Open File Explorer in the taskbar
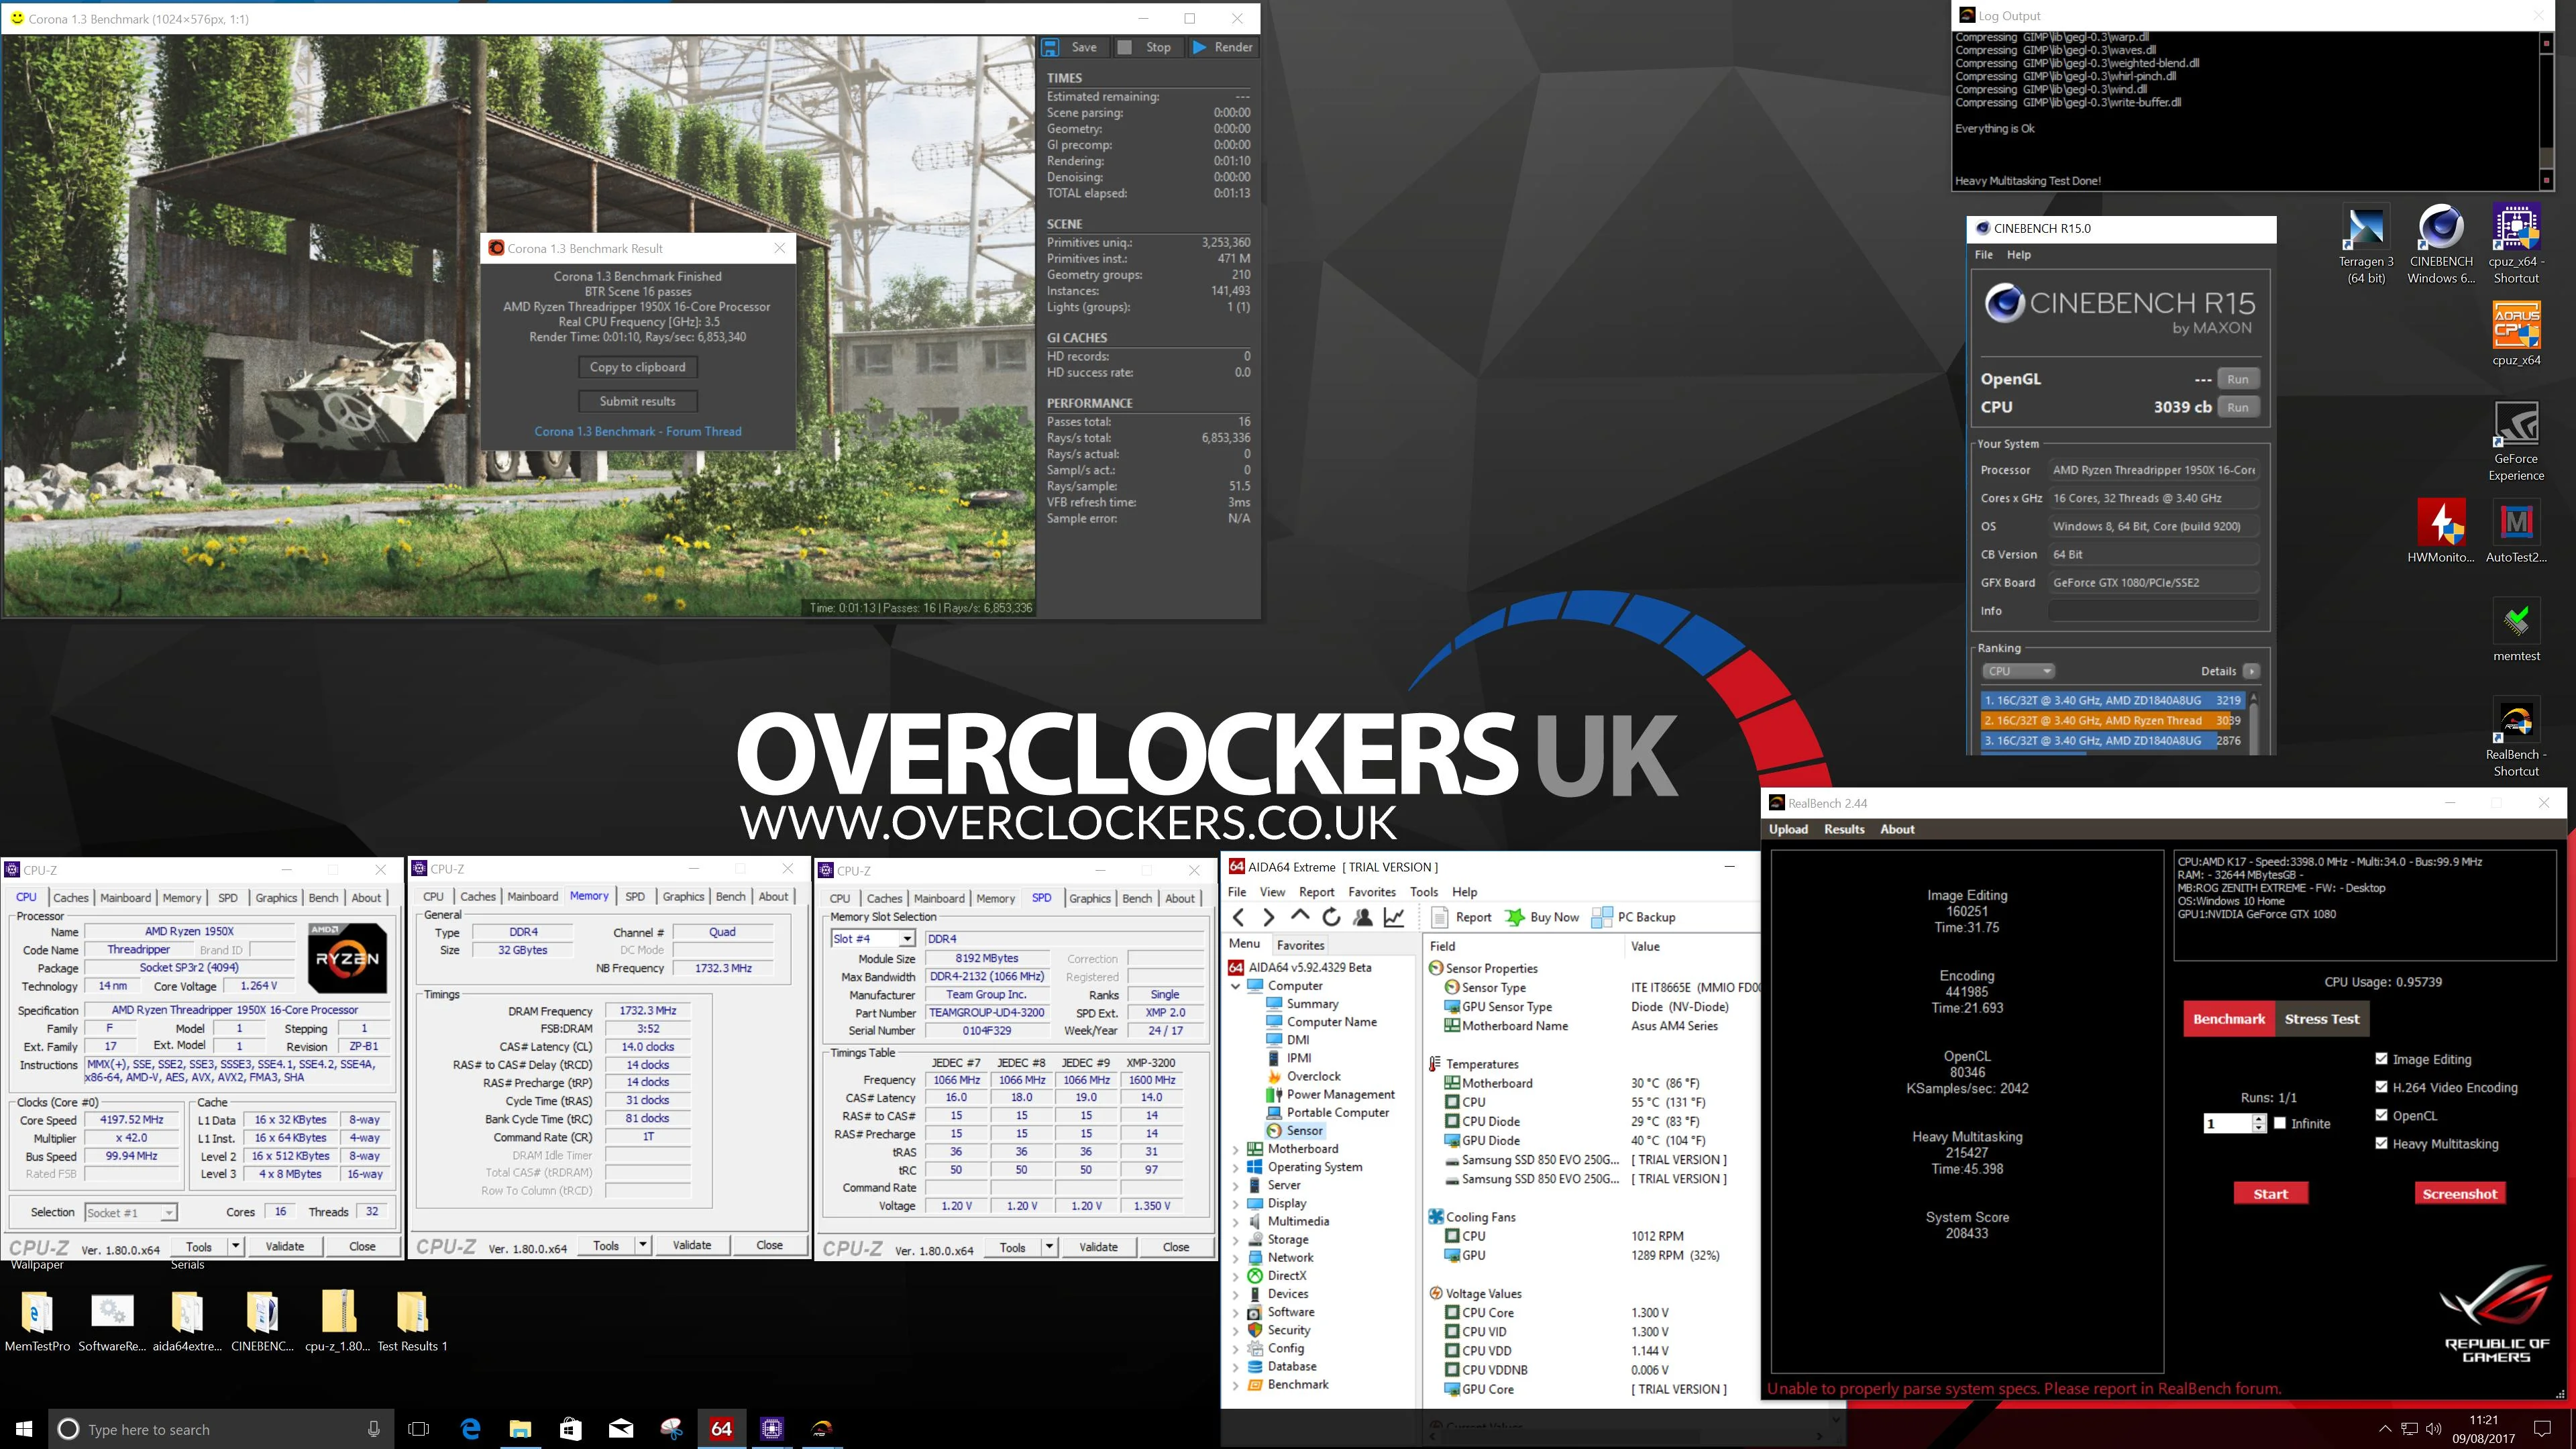 click(x=520, y=1429)
